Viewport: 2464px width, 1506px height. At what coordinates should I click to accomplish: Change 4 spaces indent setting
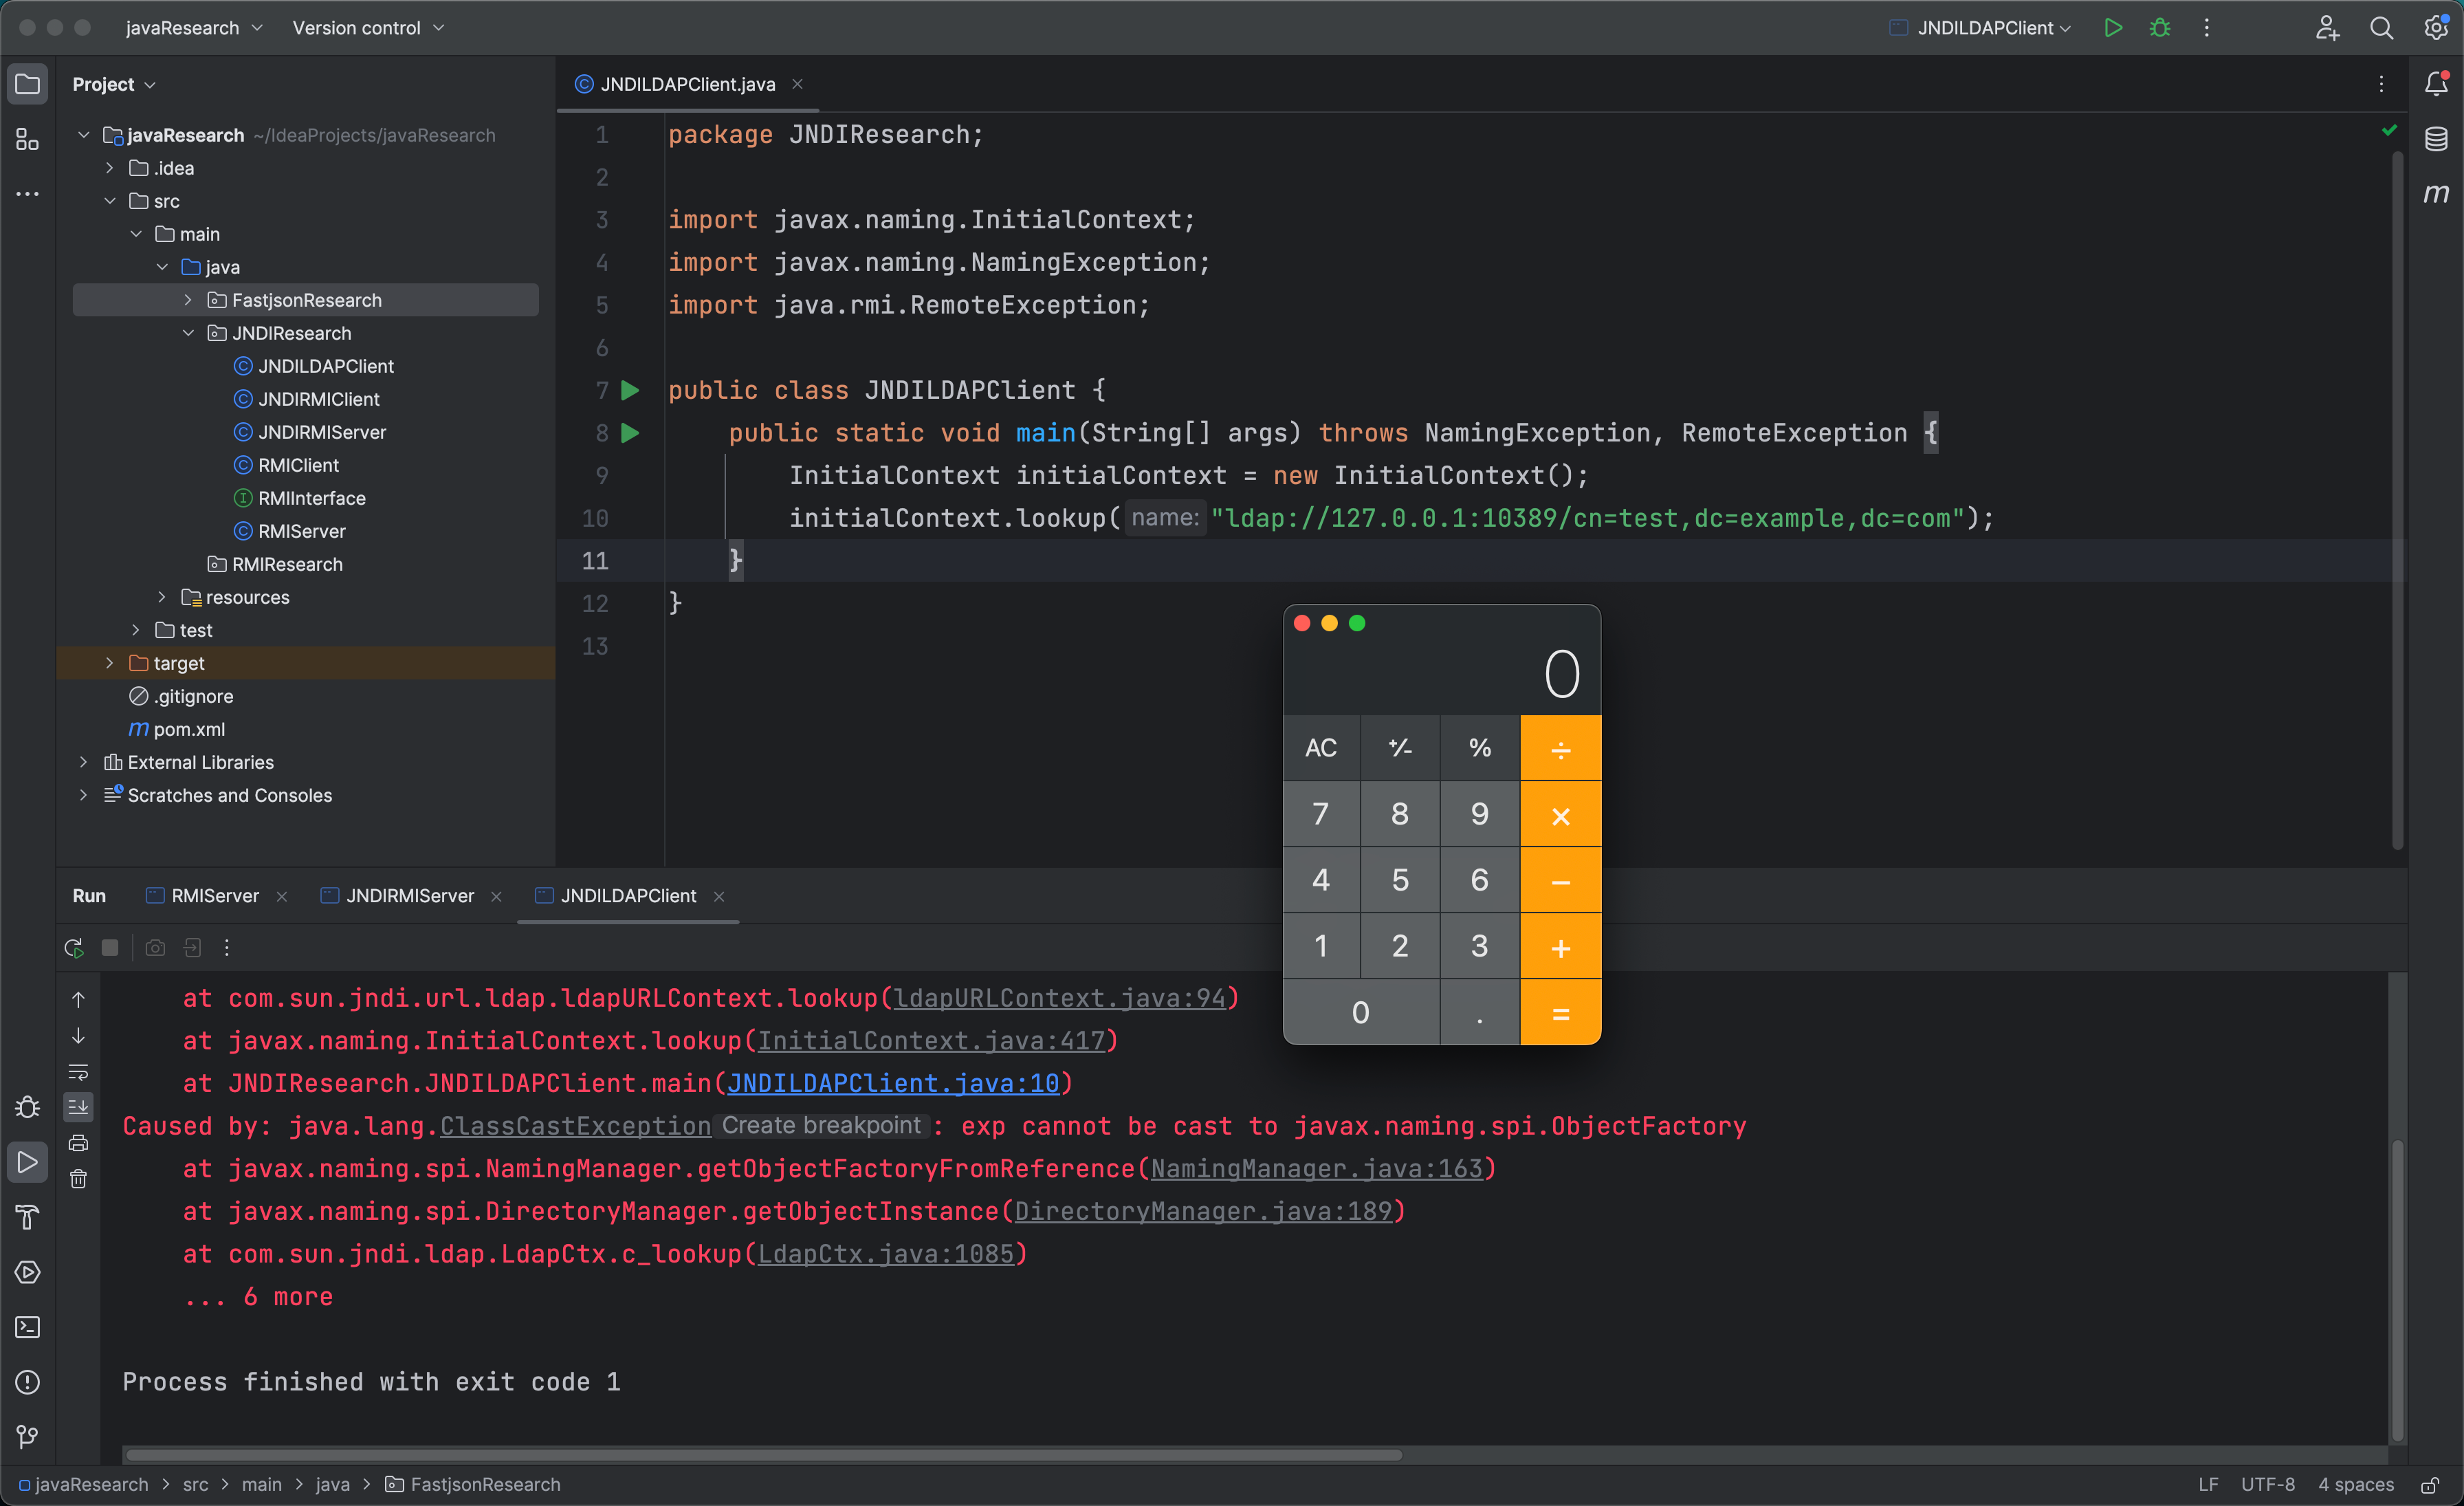[2356, 1485]
